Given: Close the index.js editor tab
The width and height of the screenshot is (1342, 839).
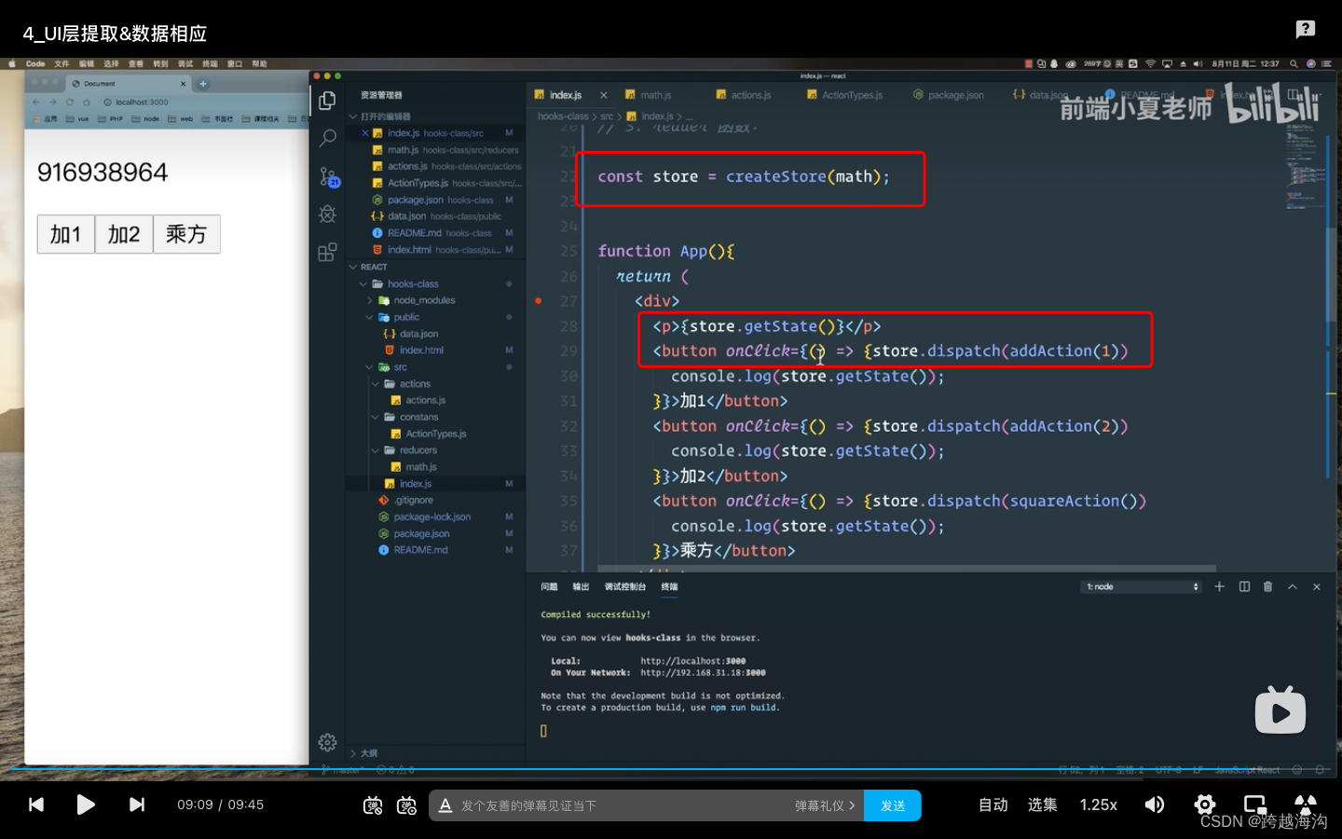Looking at the screenshot, I should [x=603, y=95].
